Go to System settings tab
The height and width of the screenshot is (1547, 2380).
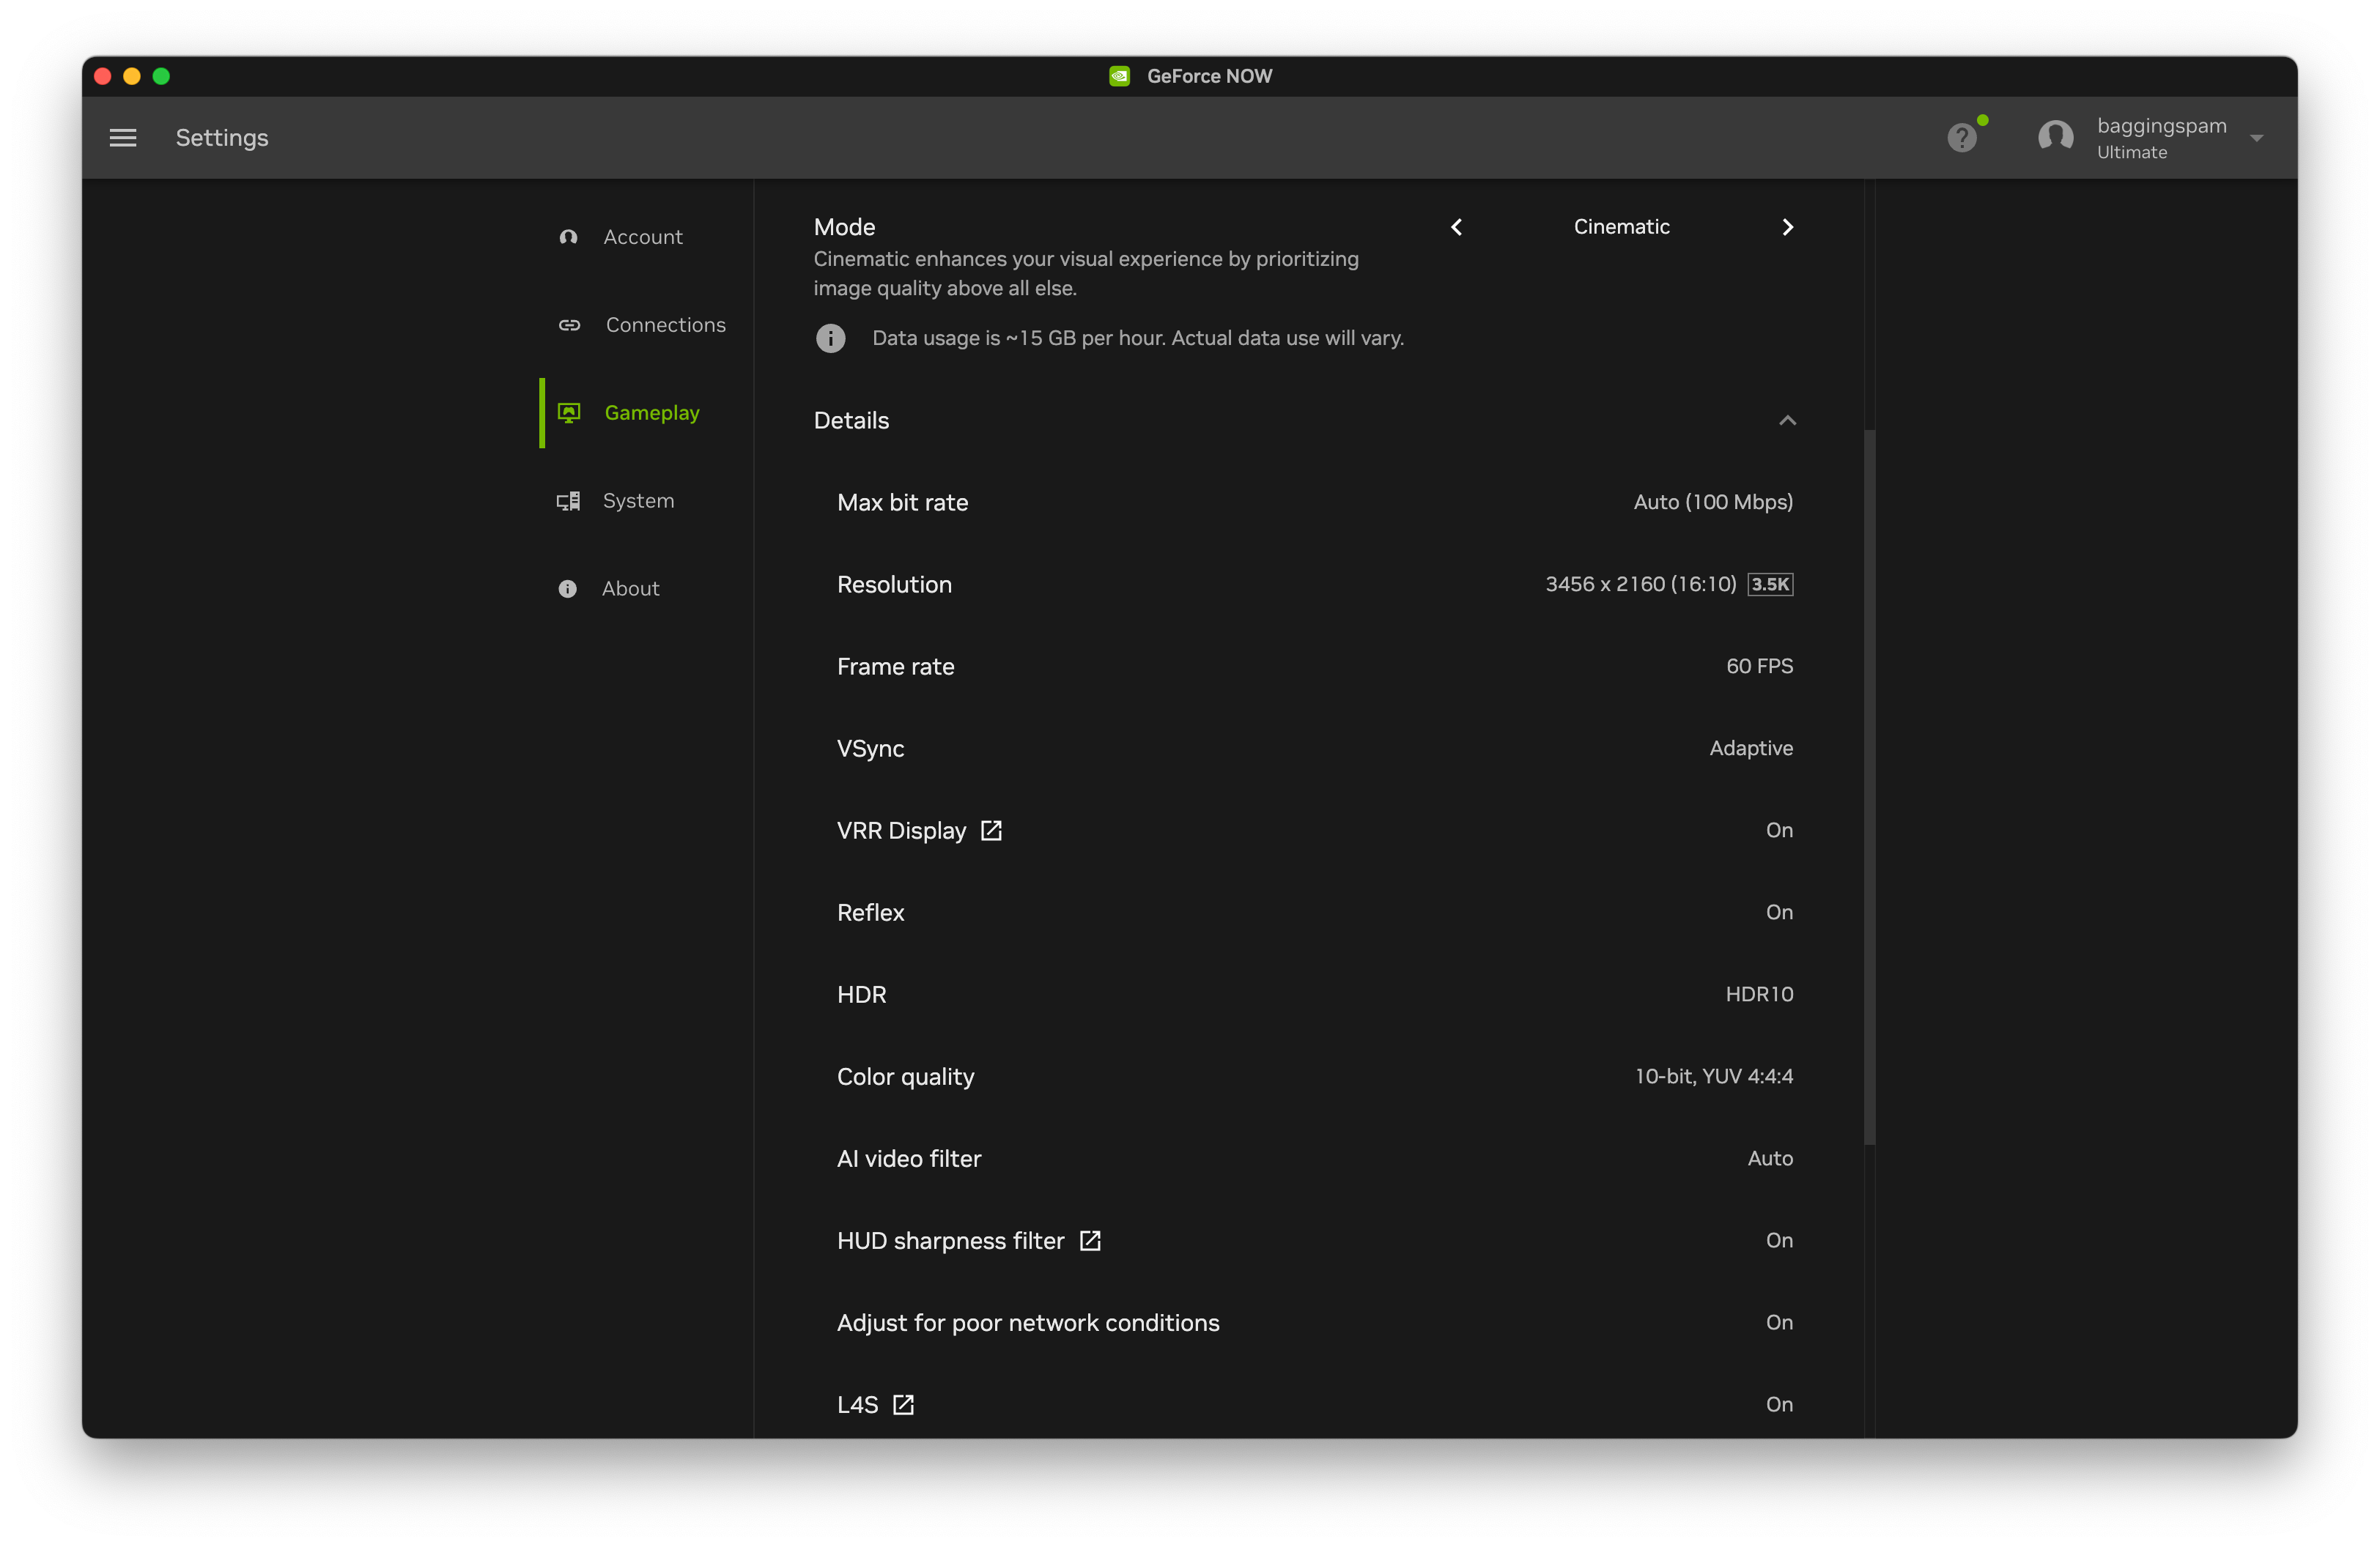(638, 501)
